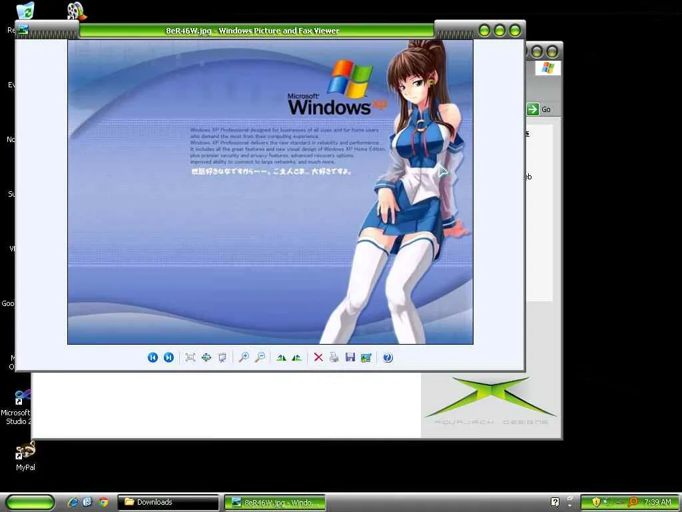Select Actual Size view in the toolbar
This screenshot has height=512, width=682.
tap(206, 357)
